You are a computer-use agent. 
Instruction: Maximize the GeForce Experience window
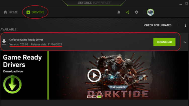[186, 3]
